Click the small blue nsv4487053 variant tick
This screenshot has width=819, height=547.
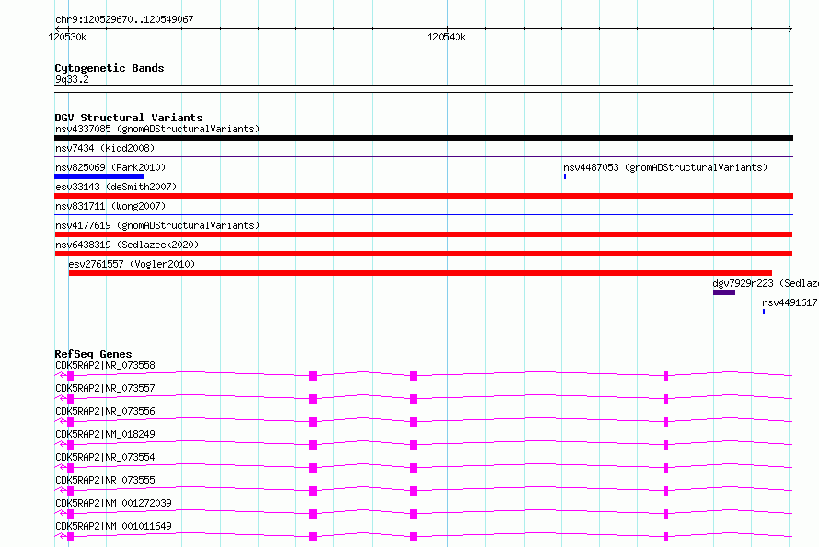tap(565, 177)
